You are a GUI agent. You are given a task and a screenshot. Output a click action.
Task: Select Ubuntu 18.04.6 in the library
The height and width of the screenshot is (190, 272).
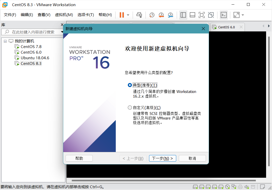click(x=35, y=58)
